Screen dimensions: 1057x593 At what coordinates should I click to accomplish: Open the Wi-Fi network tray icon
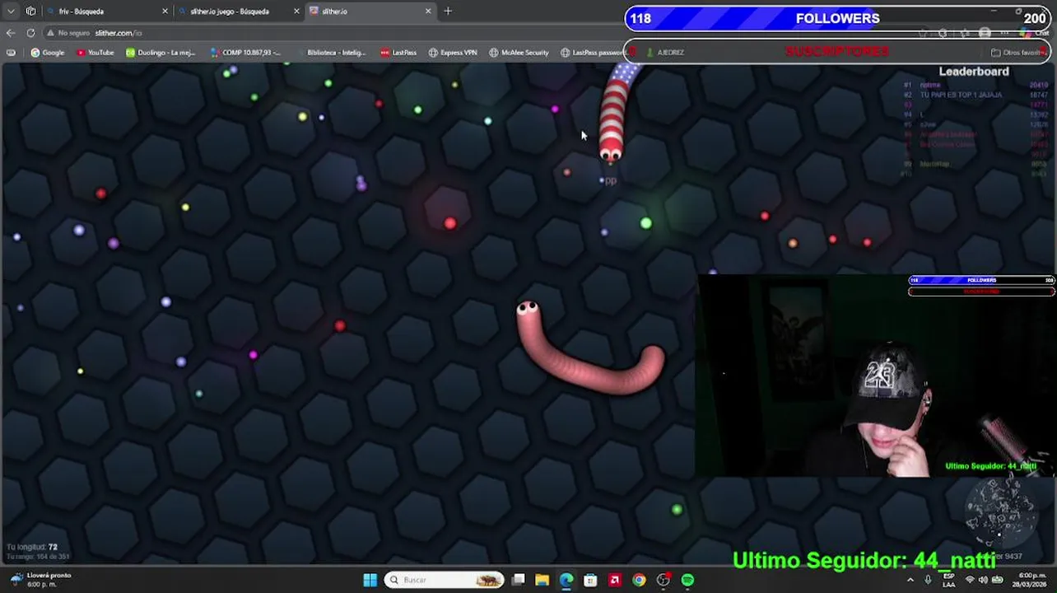click(969, 580)
